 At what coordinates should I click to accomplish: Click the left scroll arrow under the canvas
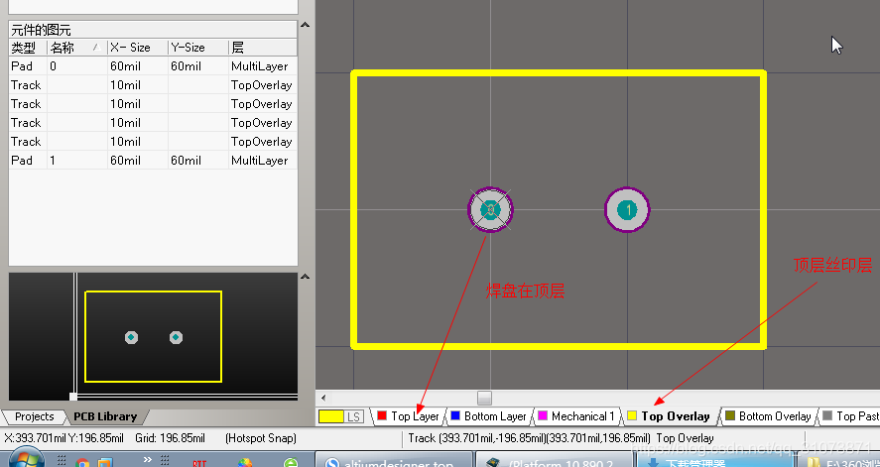pos(323,399)
